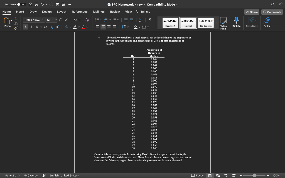Enable Focus mode in status bar
Screen dimensions: 285x178
point(197,175)
